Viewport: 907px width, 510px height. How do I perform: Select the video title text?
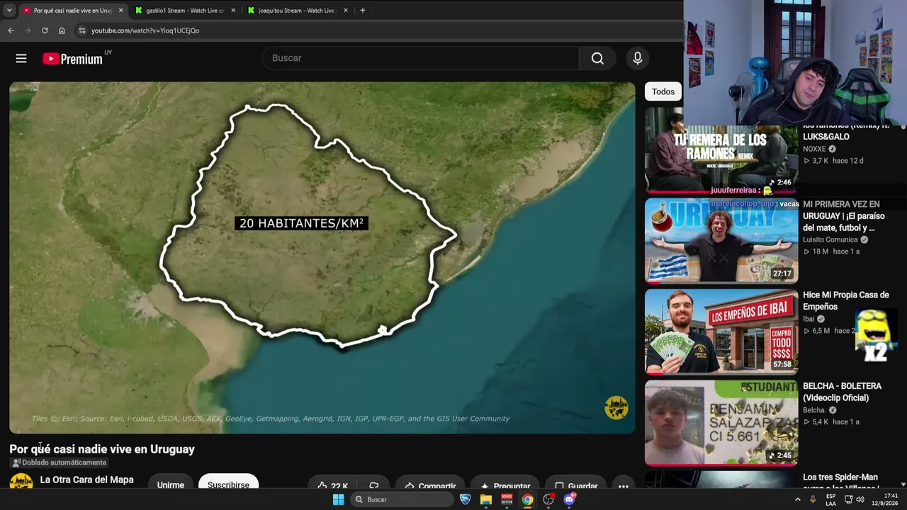(x=102, y=449)
